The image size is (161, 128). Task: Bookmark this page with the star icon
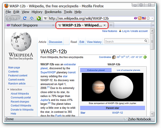(148, 18)
